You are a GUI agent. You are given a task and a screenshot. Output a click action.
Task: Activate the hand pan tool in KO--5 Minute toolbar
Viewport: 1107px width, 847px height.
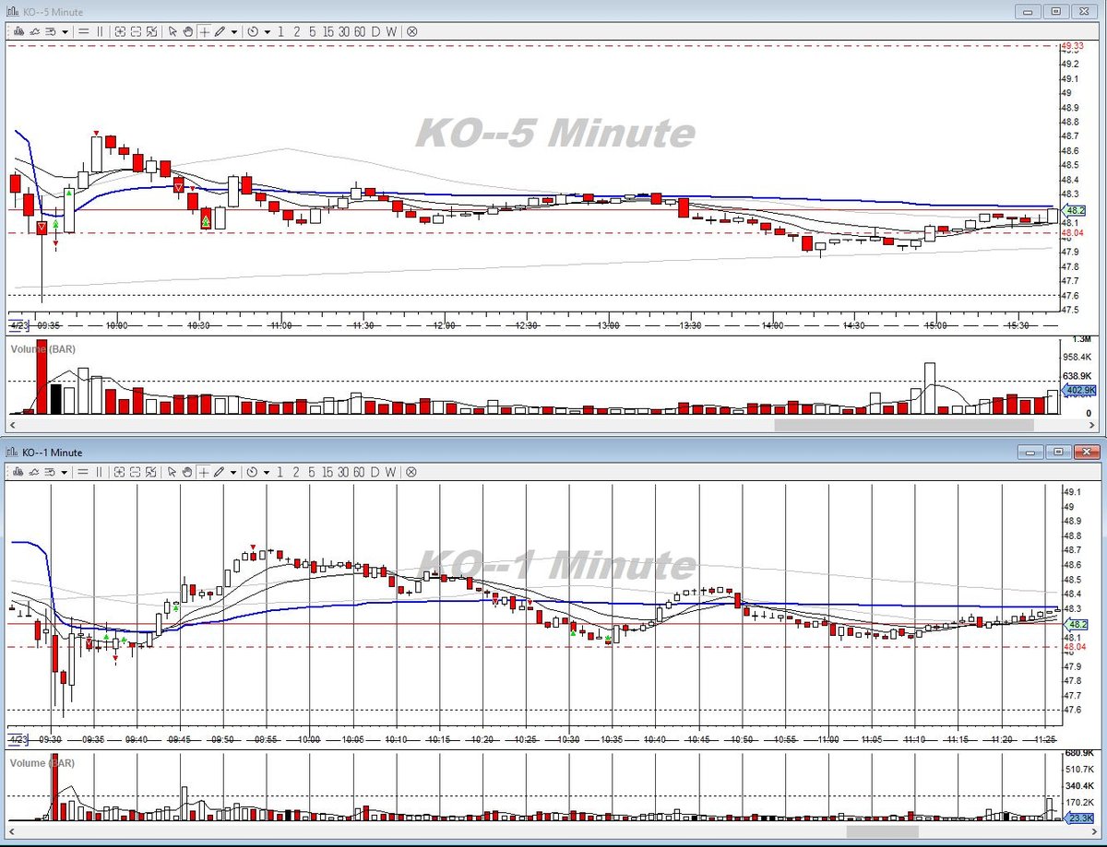(x=188, y=31)
